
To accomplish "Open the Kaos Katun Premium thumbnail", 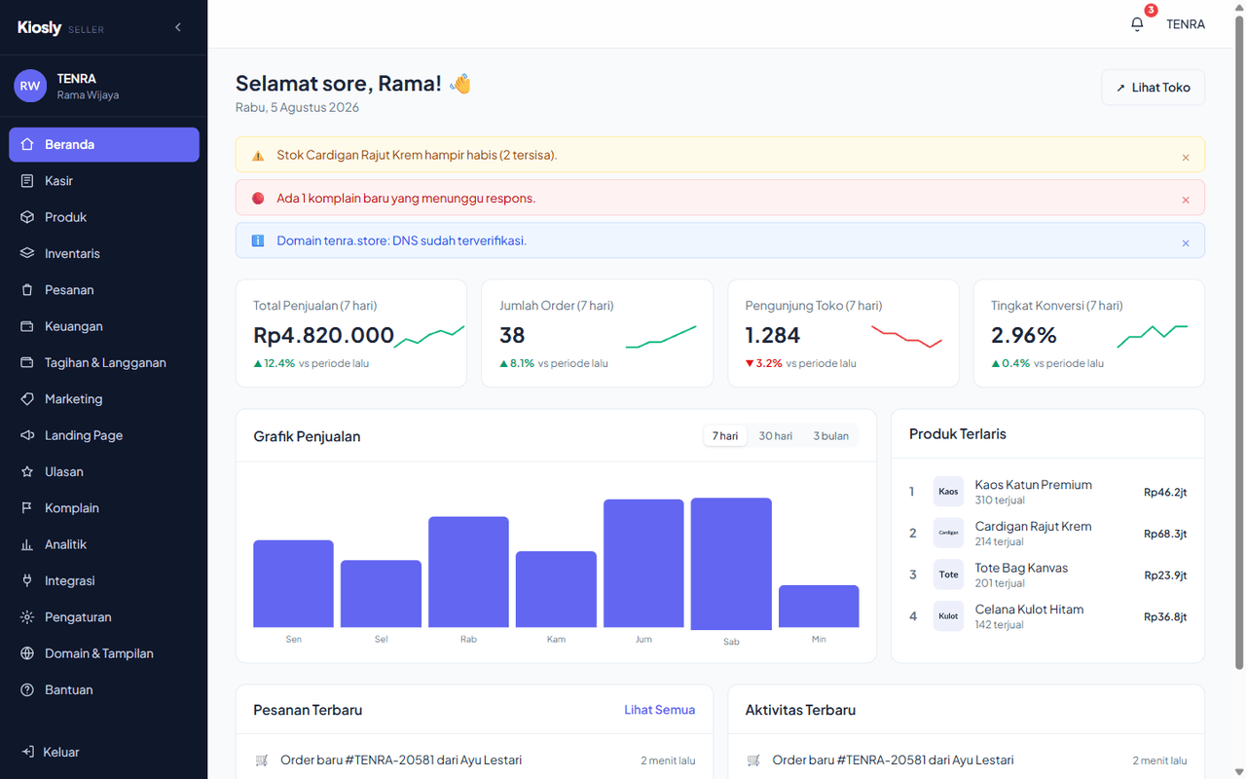I will [948, 492].
